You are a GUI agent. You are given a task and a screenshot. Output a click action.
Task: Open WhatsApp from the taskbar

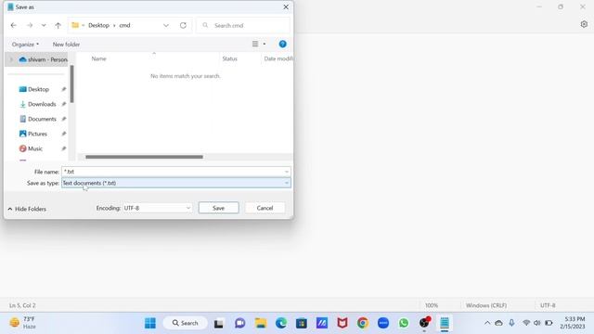[x=404, y=323]
